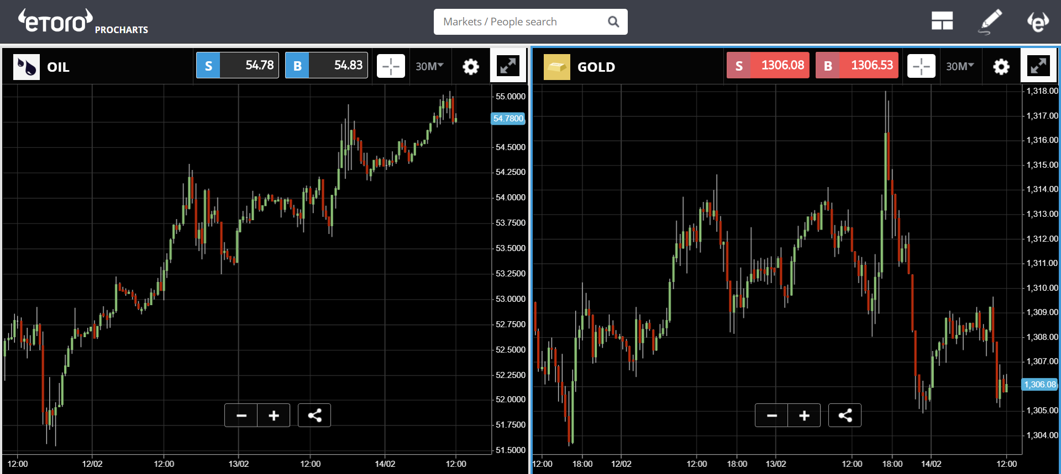The height and width of the screenshot is (474, 1061).
Task: Click the OIL buy button at 54.83
Action: (327, 66)
